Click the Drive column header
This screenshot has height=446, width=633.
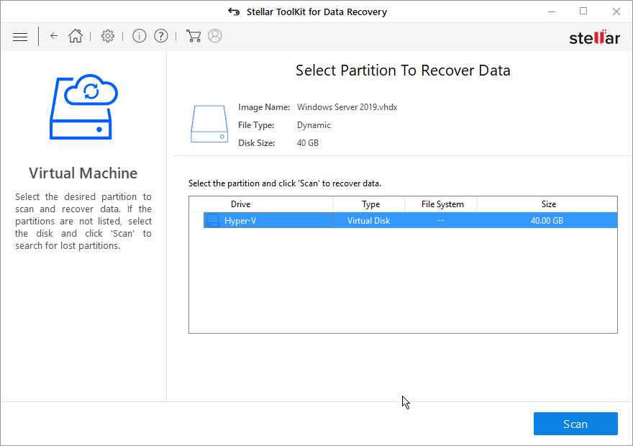[240, 204]
